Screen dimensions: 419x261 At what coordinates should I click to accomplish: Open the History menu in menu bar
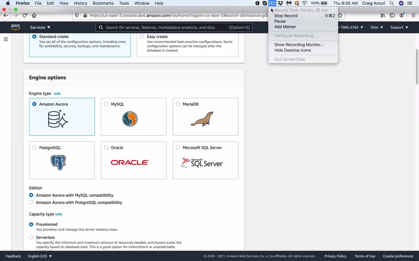(80, 3)
